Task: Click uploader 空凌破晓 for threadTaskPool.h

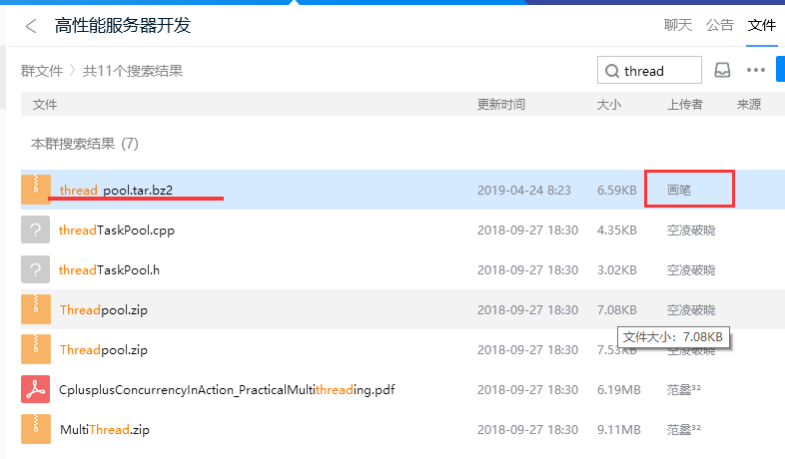Action: tap(691, 270)
